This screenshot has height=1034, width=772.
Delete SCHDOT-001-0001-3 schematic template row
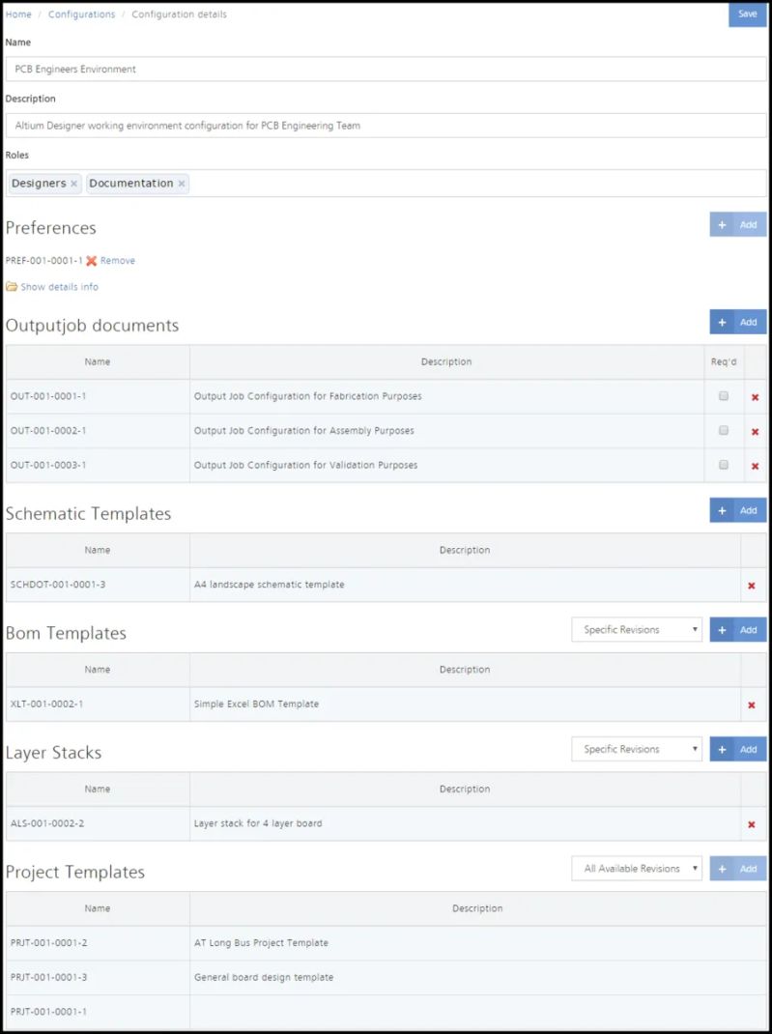(x=752, y=586)
